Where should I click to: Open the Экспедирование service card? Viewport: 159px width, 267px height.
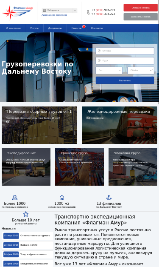tap(26, 167)
